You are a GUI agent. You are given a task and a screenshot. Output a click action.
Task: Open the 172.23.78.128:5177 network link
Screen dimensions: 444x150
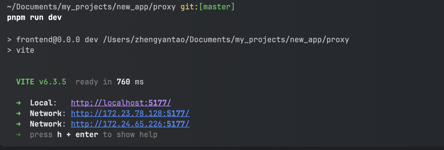[x=130, y=113]
